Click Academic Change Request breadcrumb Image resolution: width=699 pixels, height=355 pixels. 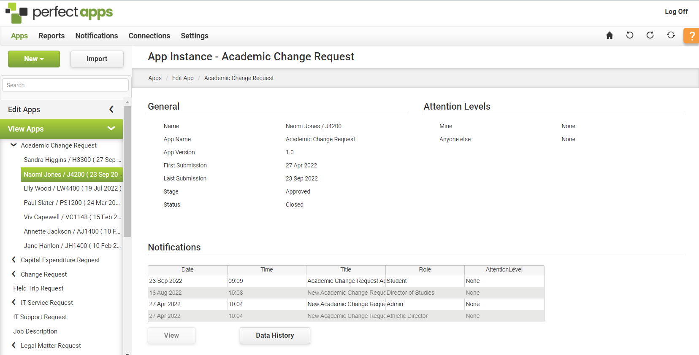tap(239, 78)
